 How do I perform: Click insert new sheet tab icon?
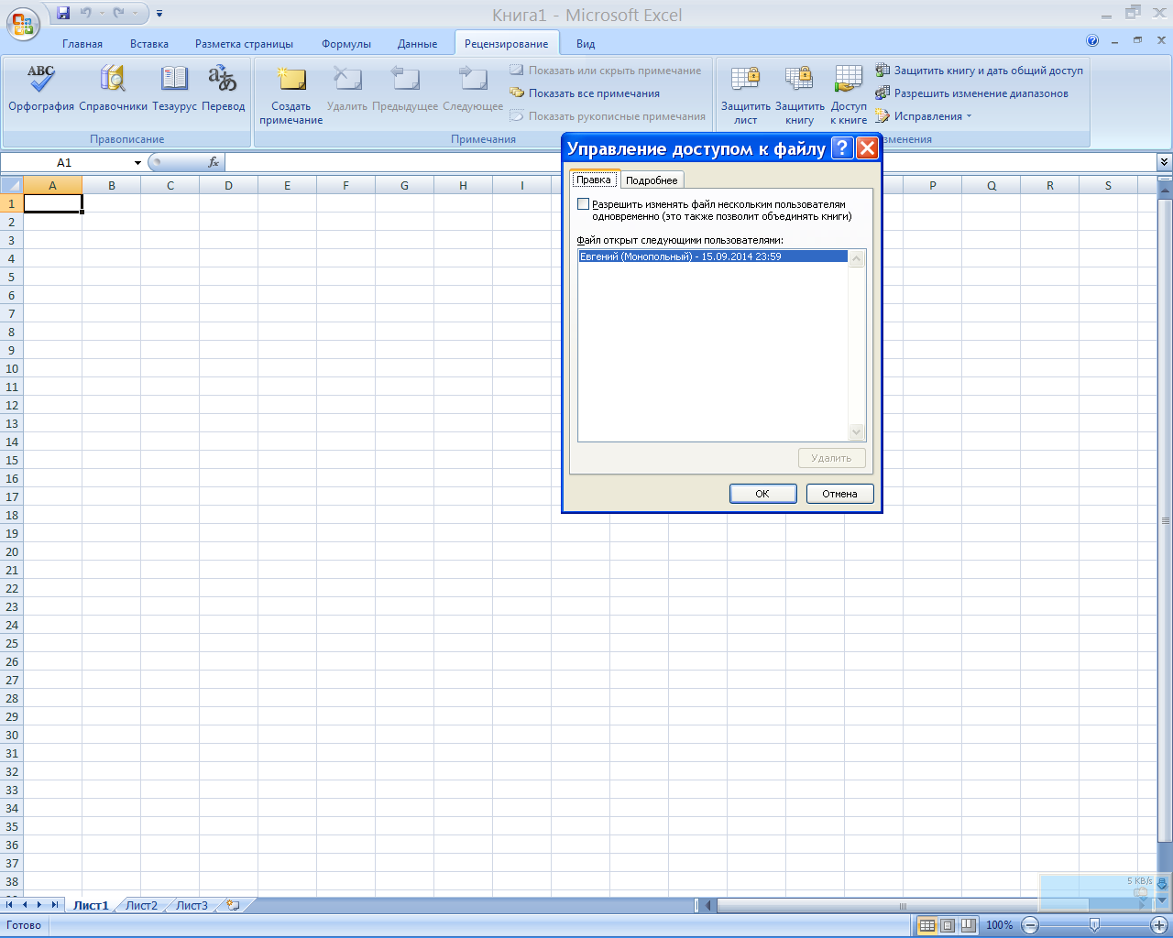click(x=233, y=905)
